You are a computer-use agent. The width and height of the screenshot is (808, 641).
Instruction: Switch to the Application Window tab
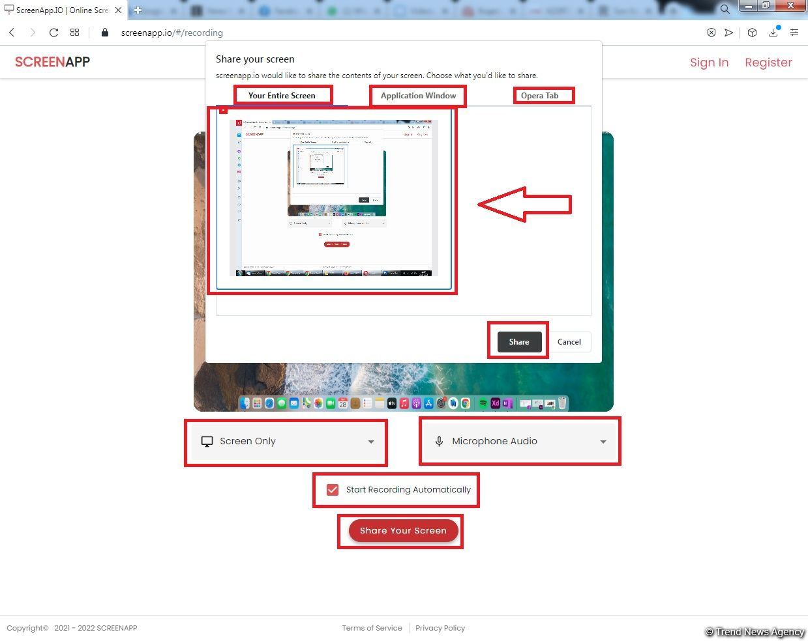click(x=419, y=95)
